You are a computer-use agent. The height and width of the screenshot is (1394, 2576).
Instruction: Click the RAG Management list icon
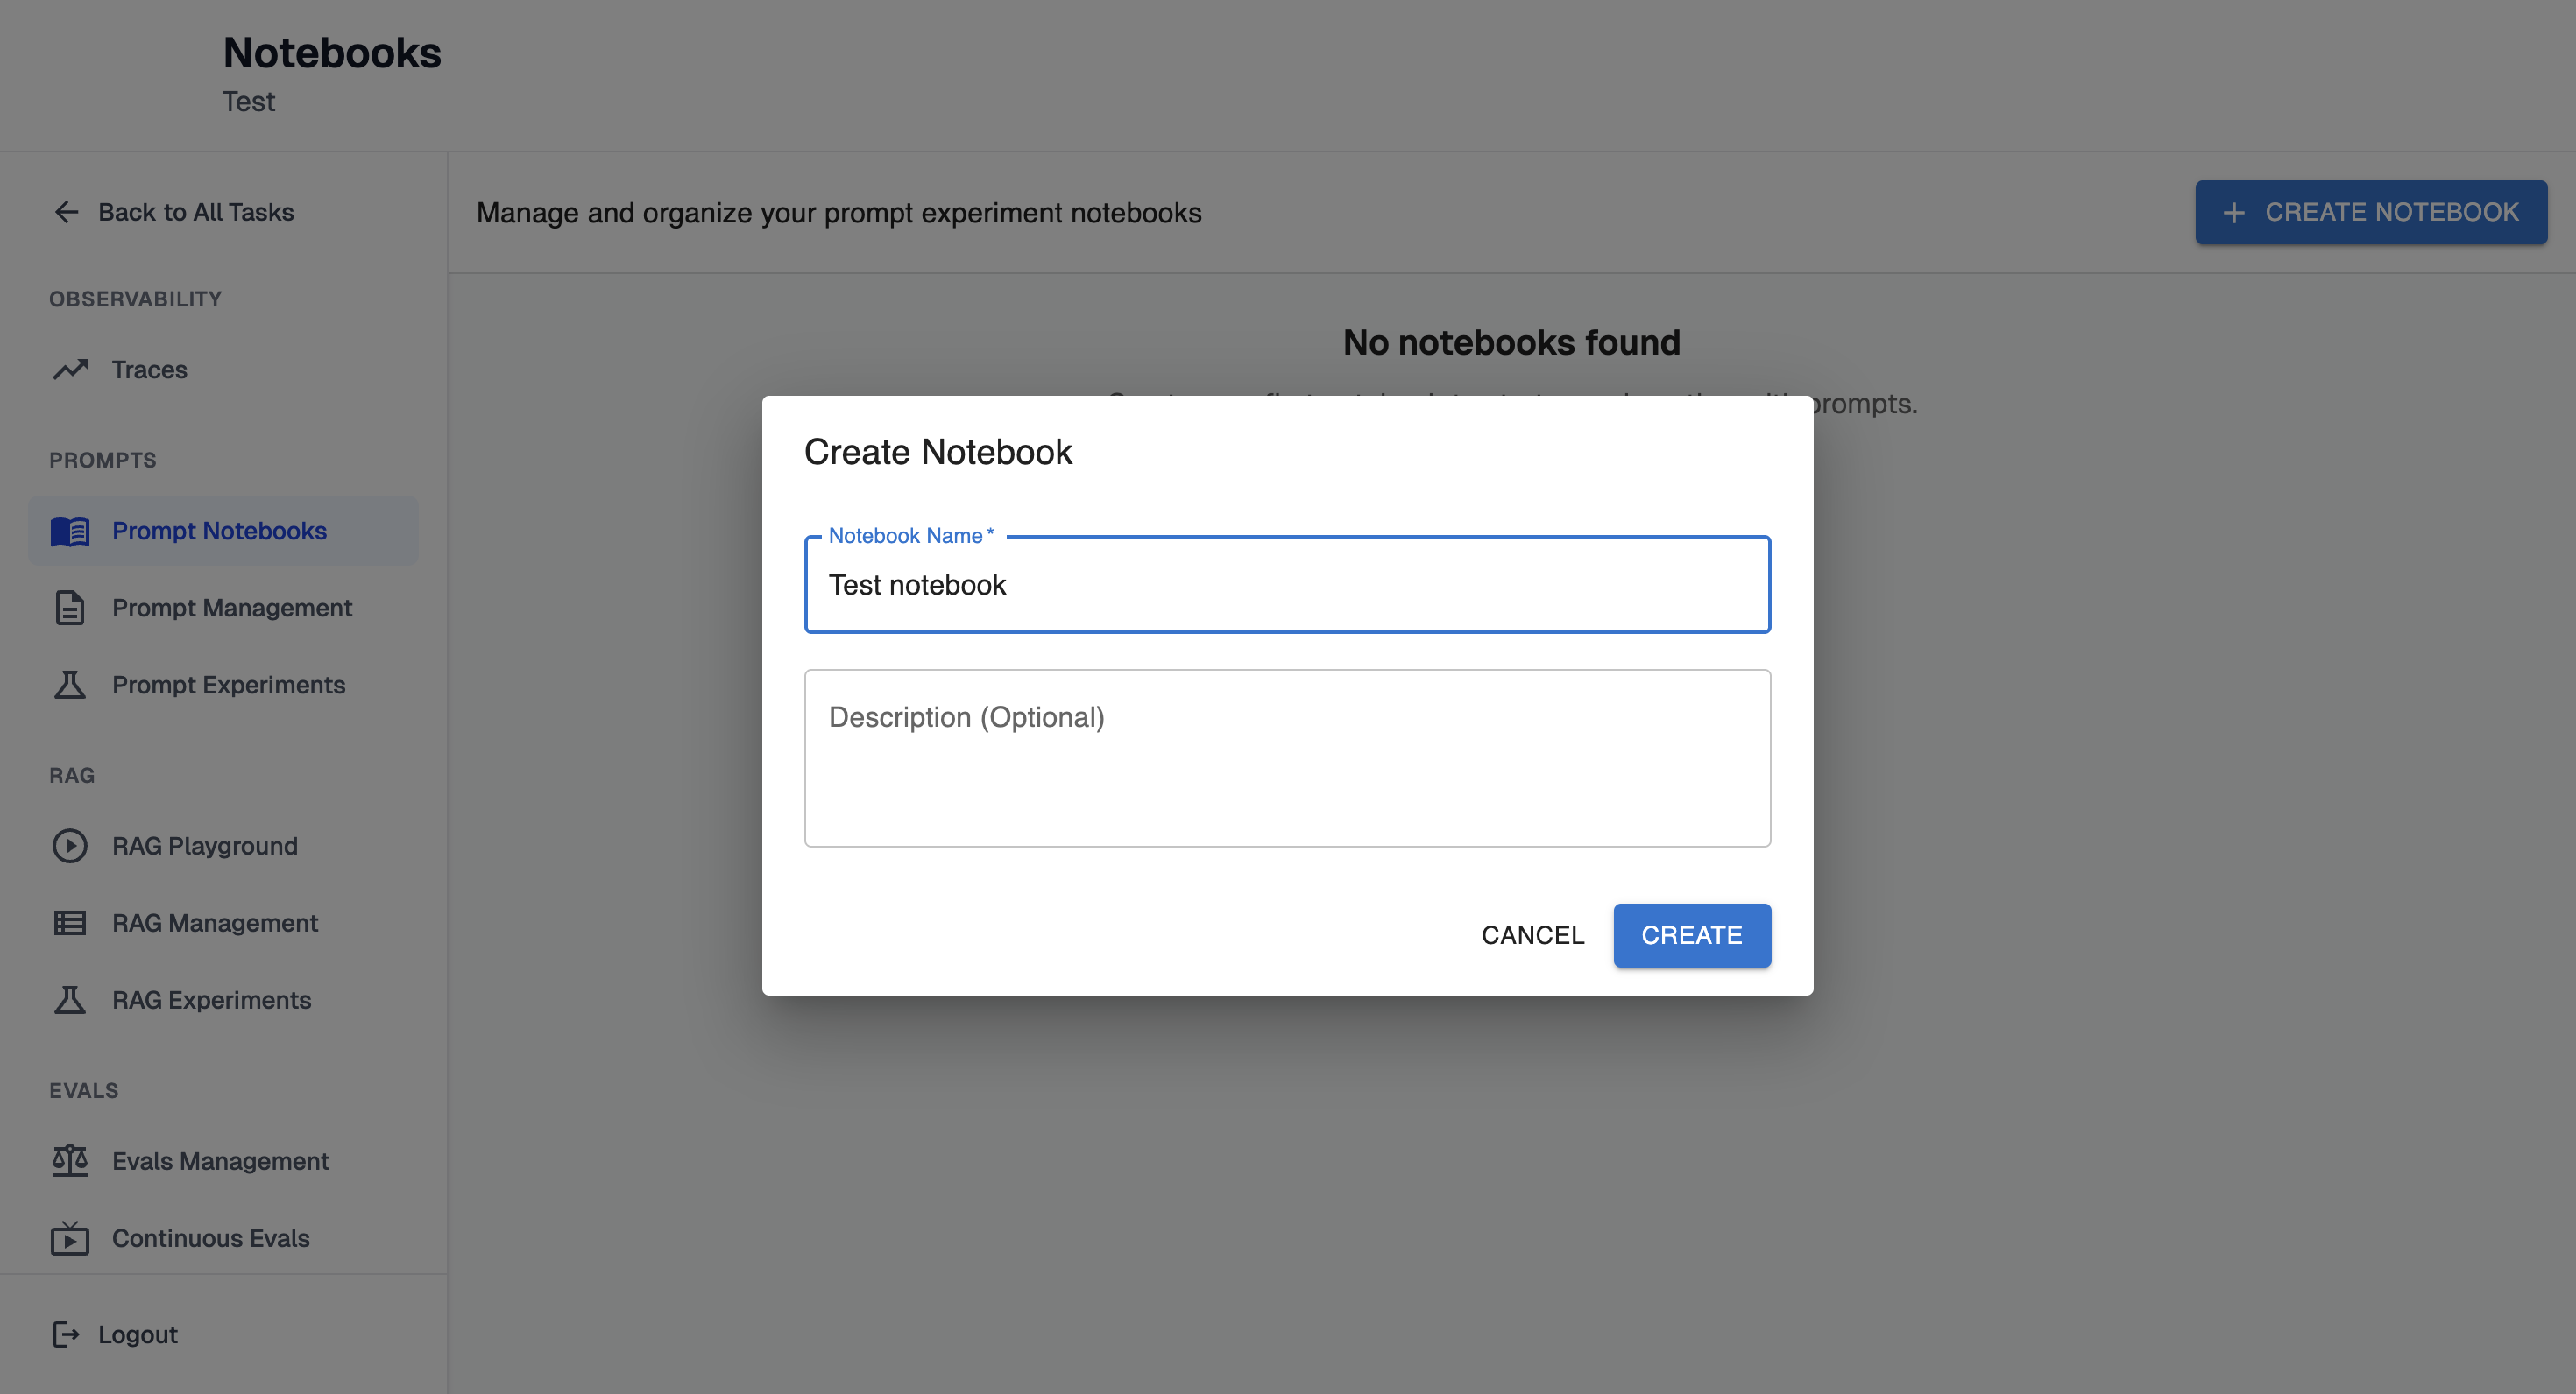coord(70,922)
